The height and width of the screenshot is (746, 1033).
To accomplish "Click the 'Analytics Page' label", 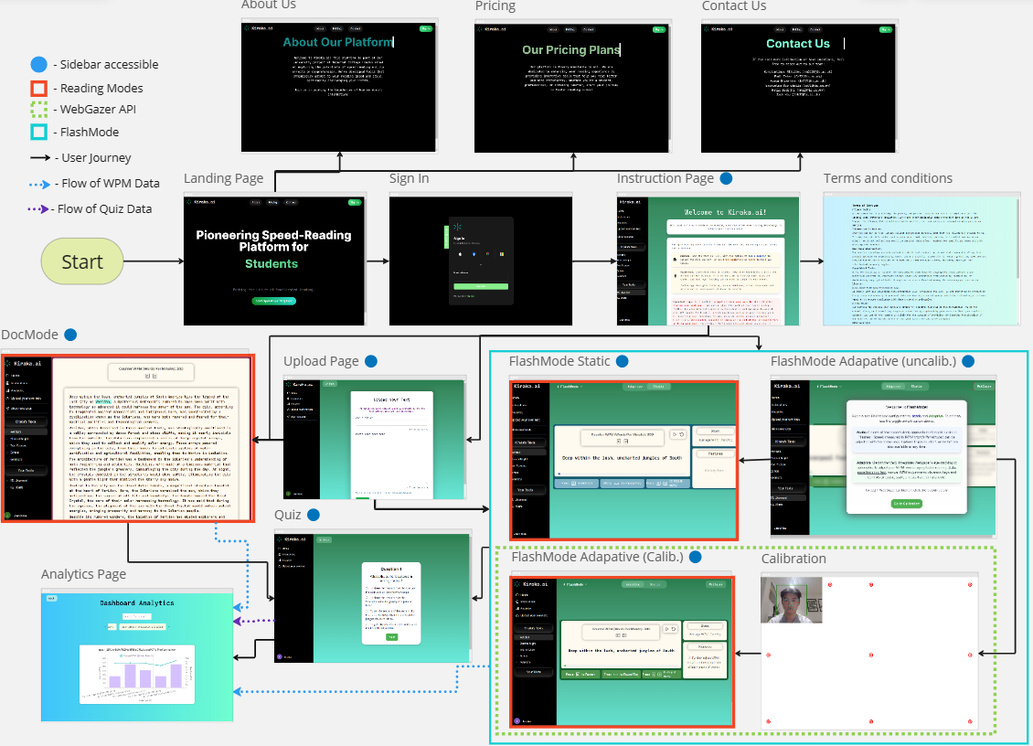I will tap(84, 574).
